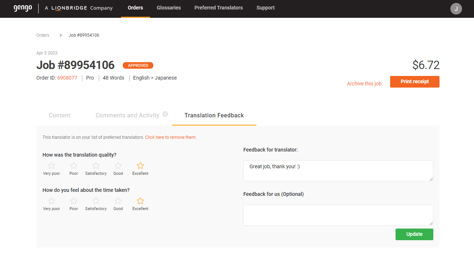Click the Feedback for translator textbox
This screenshot has height=258, width=474.
click(x=338, y=171)
